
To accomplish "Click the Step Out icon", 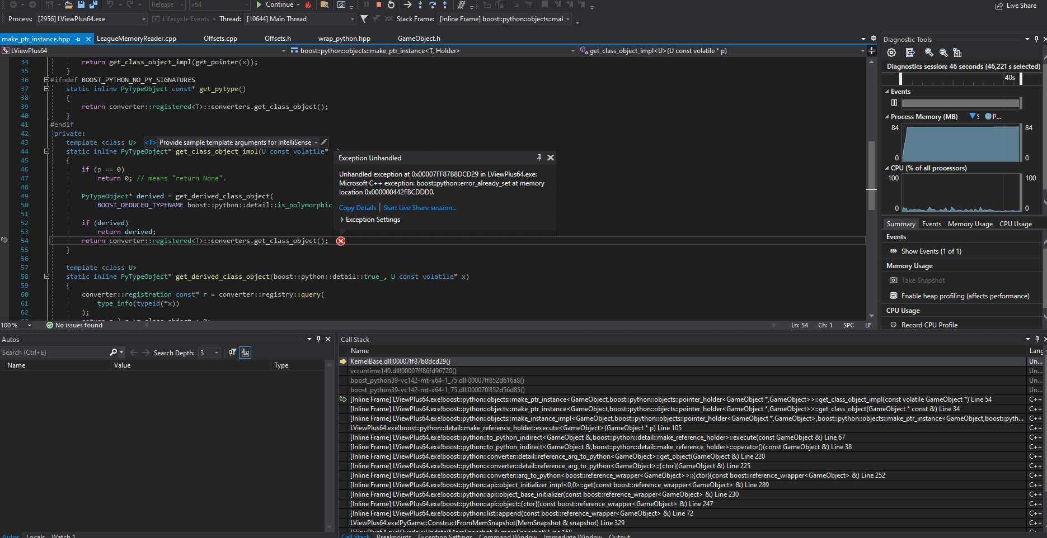I will click(x=445, y=4).
